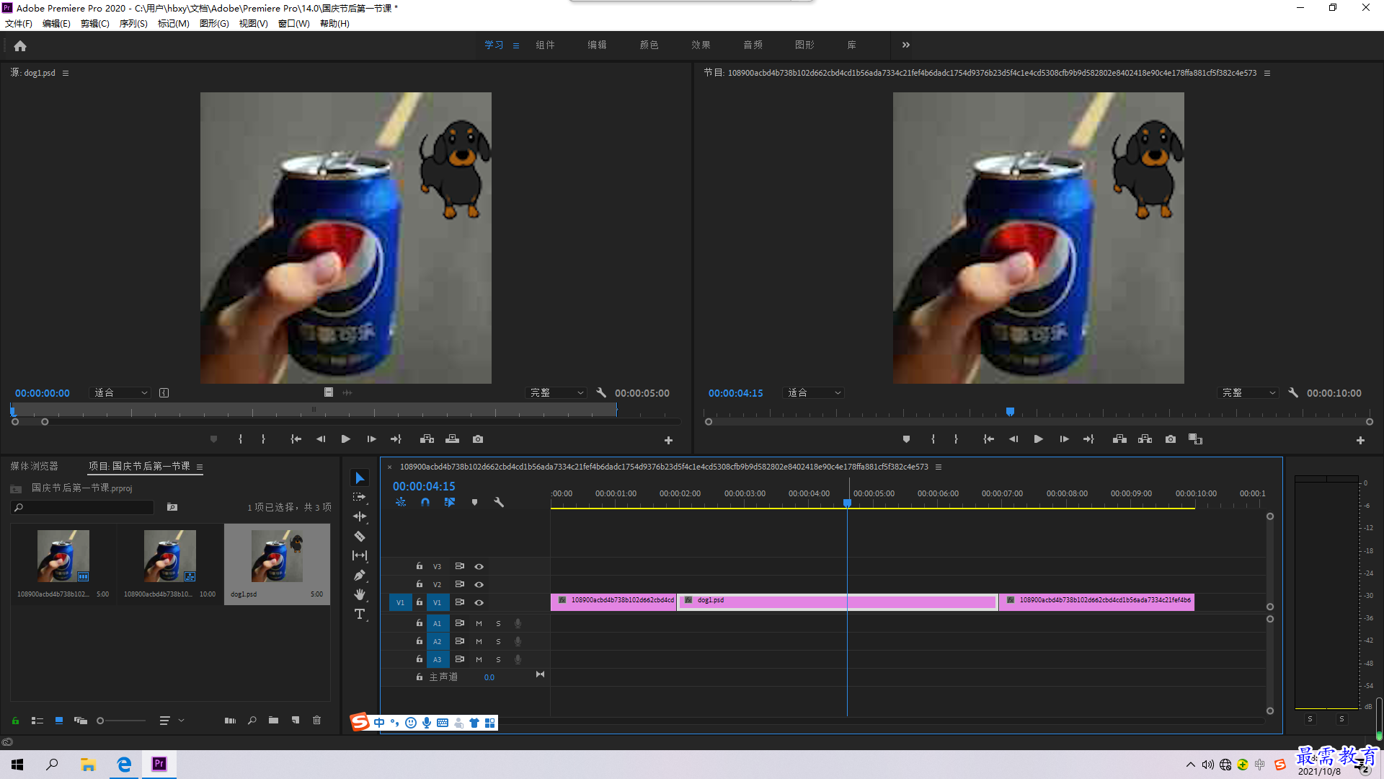The height and width of the screenshot is (779, 1384).
Task: Switch project panel to icon view
Action: (x=59, y=720)
